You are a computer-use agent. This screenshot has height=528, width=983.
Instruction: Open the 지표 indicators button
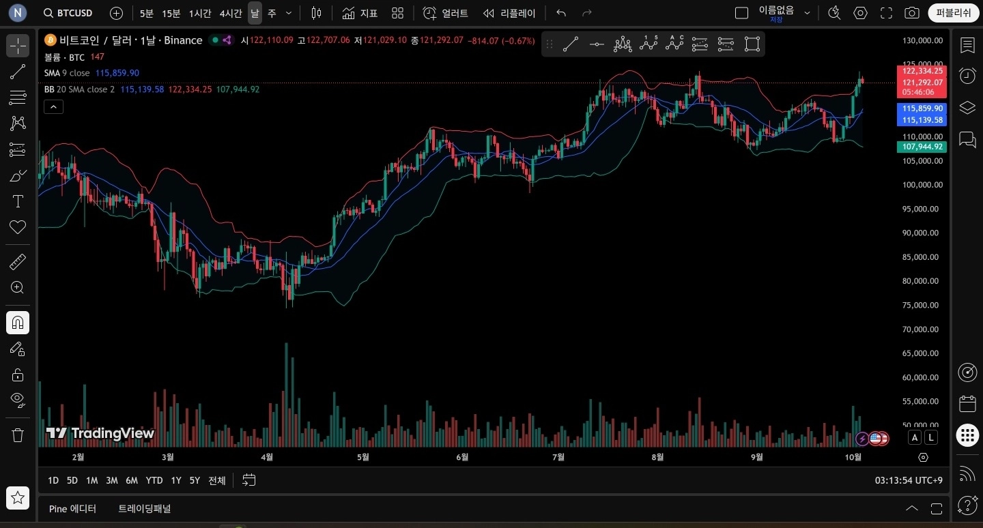(360, 13)
